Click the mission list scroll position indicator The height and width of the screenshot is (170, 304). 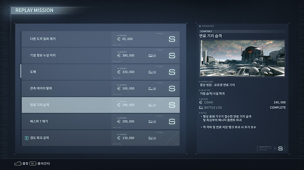(21, 71)
